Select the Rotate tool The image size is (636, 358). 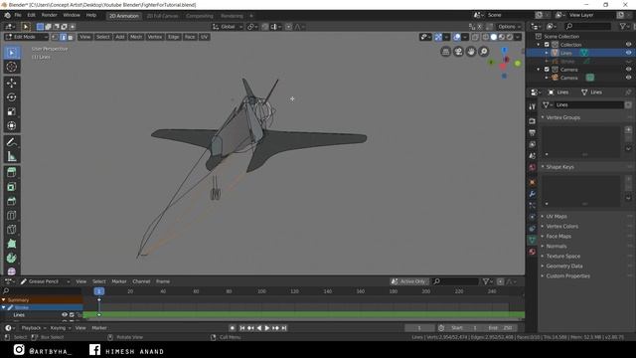[11, 97]
